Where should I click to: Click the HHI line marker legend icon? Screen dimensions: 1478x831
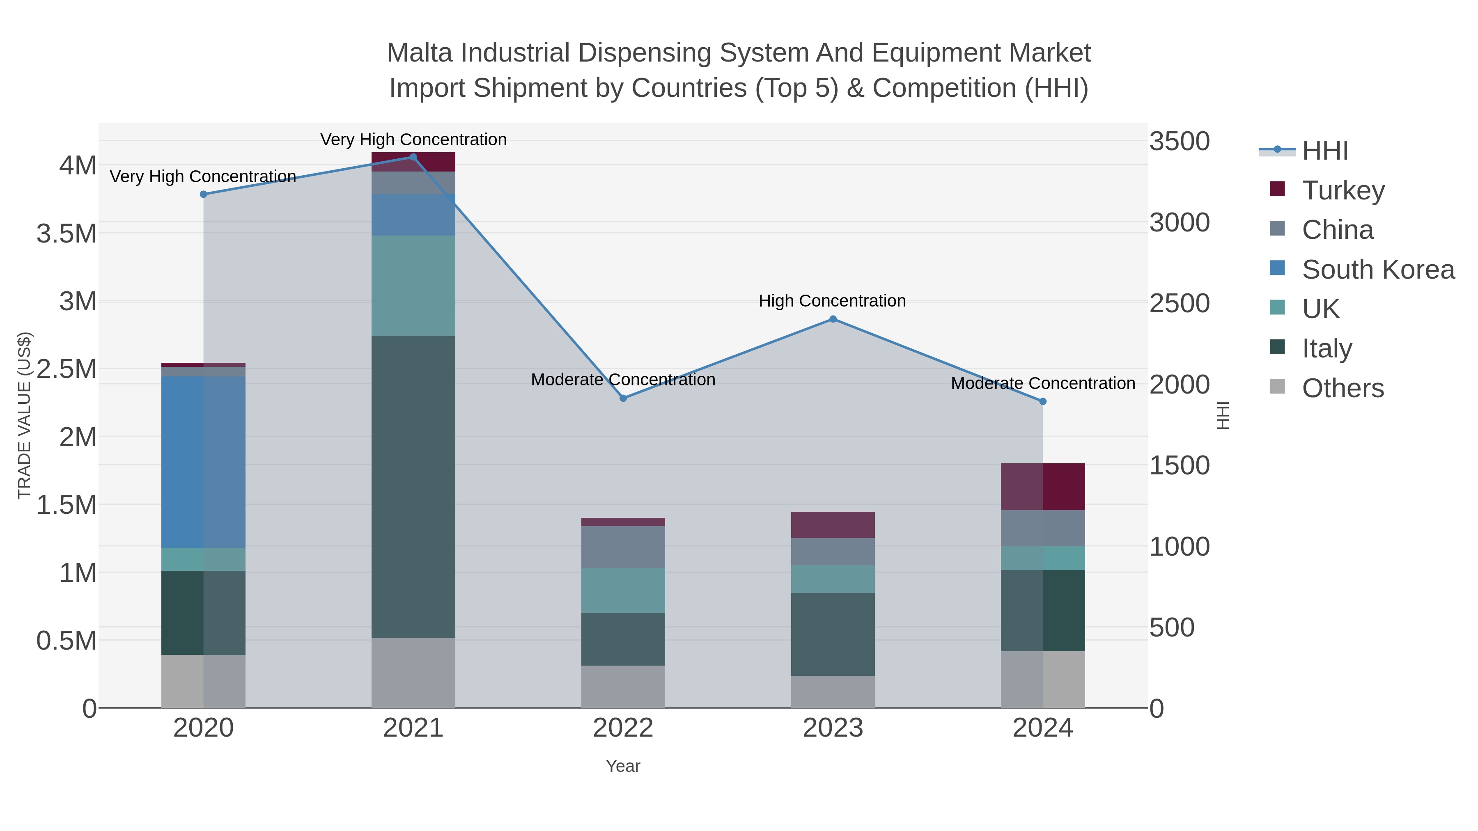click(1277, 150)
